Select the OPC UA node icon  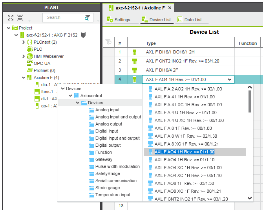click(x=30, y=63)
